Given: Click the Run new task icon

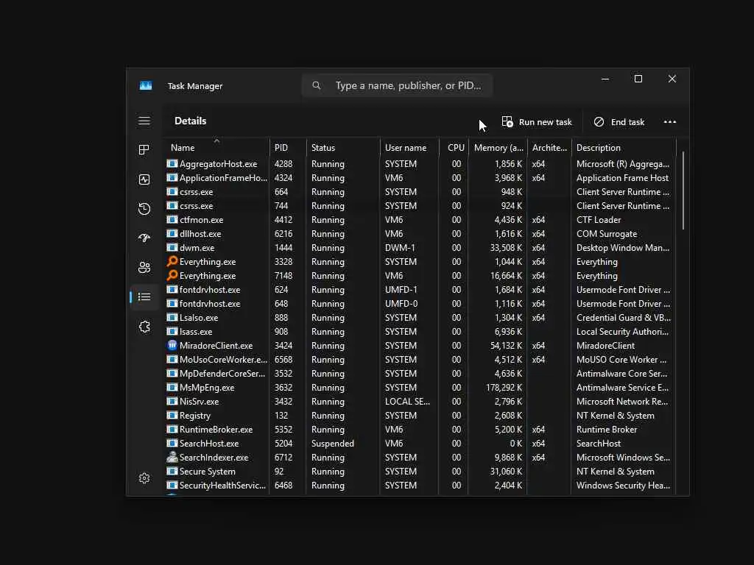Looking at the screenshot, I should click(x=507, y=121).
